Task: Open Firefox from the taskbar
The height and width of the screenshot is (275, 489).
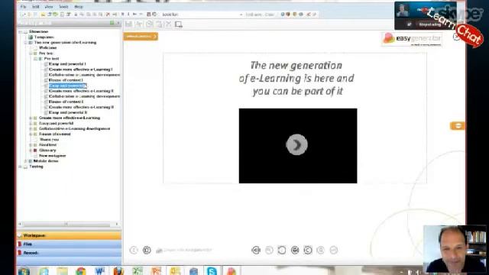Action: tap(118, 271)
